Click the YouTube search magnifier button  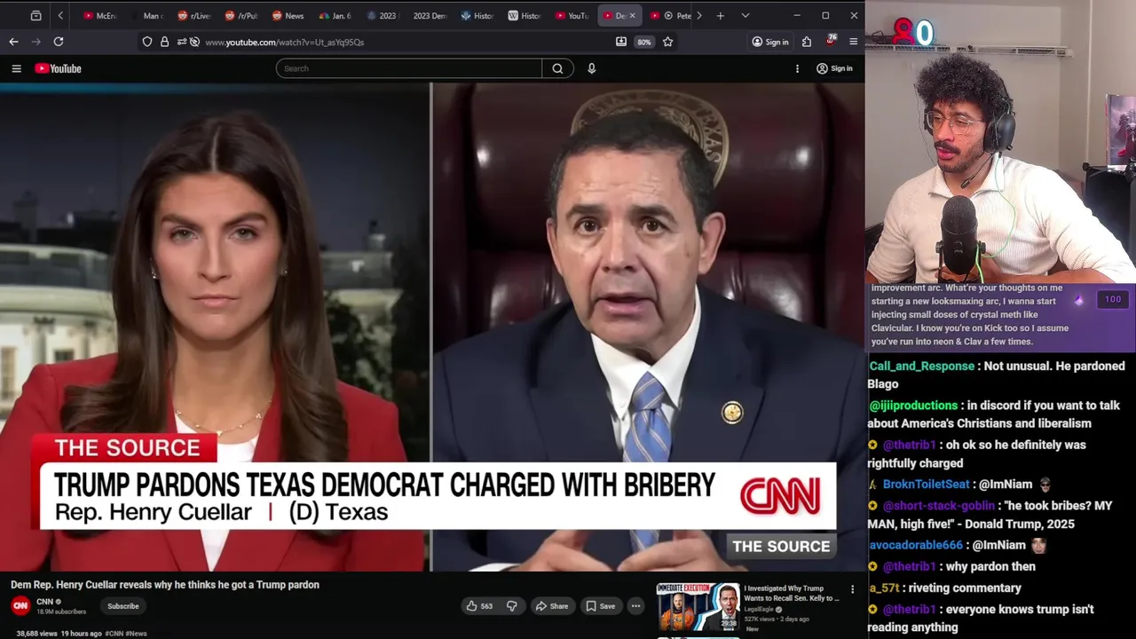pos(557,68)
